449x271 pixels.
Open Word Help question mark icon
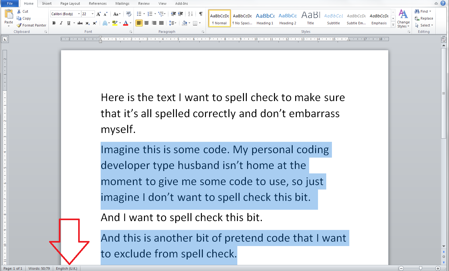click(x=443, y=3)
